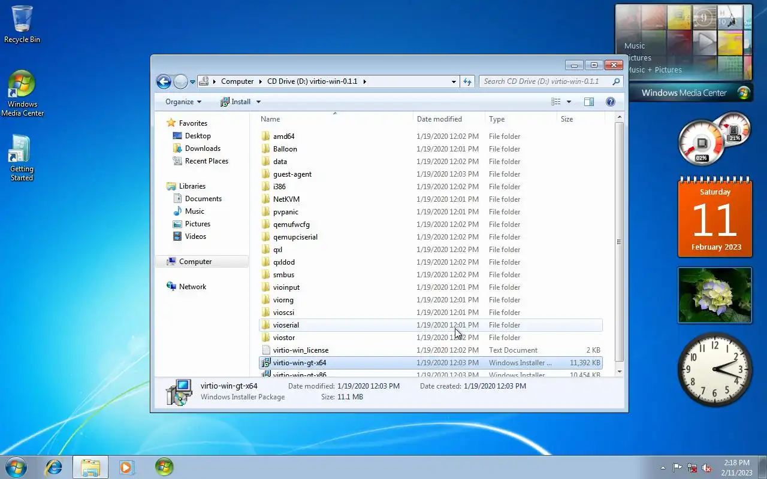Select the virtio-win_license text document icon
767x479 pixels.
[266, 350]
